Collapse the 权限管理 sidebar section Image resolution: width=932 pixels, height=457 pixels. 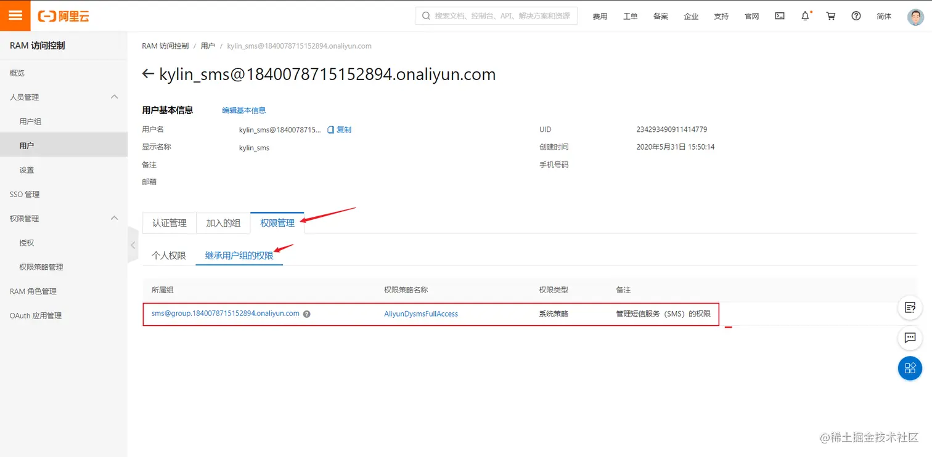tap(114, 218)
